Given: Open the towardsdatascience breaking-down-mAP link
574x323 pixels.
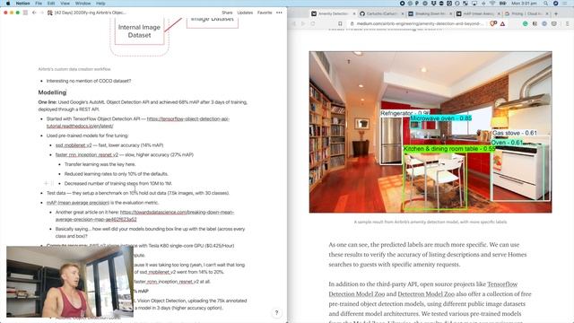Looking at the screenshot, I should pos(144,215).
